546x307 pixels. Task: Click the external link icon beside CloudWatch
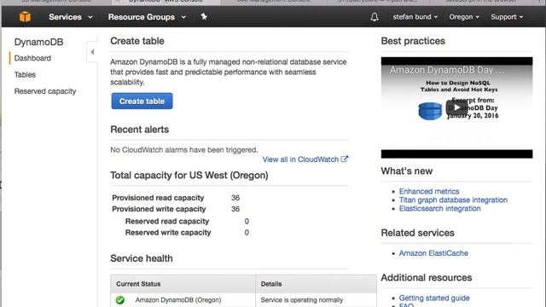pyautogui.click(x=345, y=159)
